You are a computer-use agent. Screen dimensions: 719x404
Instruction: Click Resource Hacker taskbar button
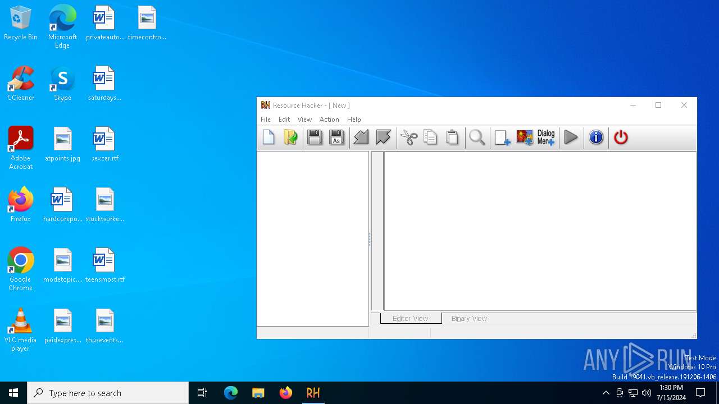coord(313,393)
